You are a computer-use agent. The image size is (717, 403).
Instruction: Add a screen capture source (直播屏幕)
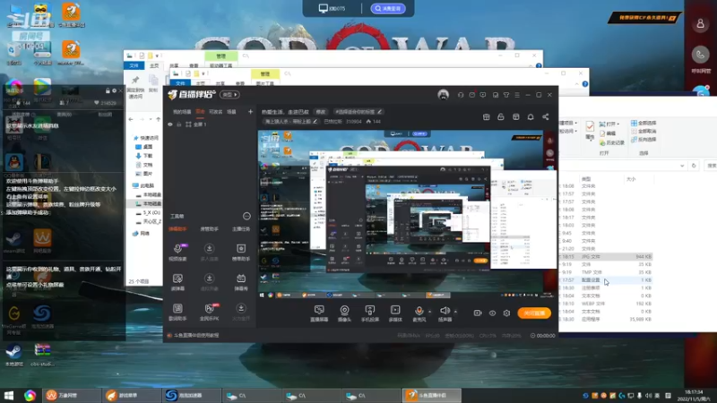[319, 313]
